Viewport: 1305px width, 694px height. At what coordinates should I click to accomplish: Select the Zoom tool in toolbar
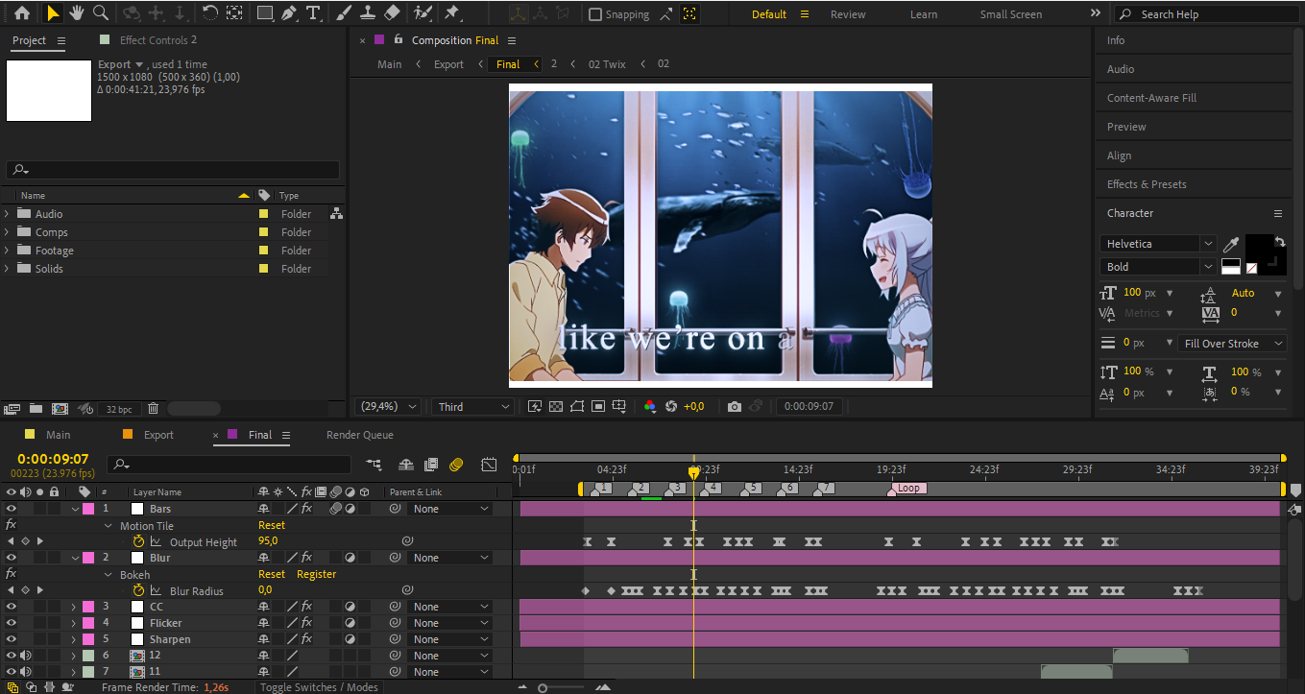(x=100, y=13)
